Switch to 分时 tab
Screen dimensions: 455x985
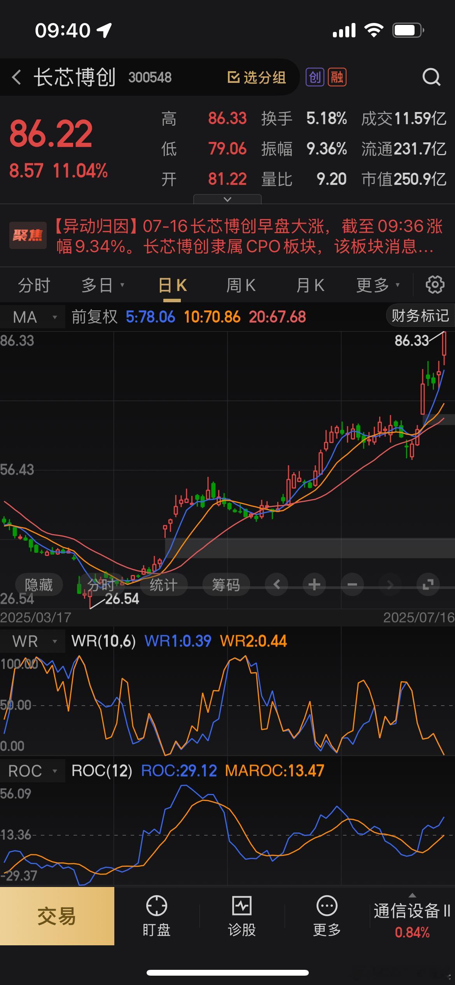(x=34, y=285)
